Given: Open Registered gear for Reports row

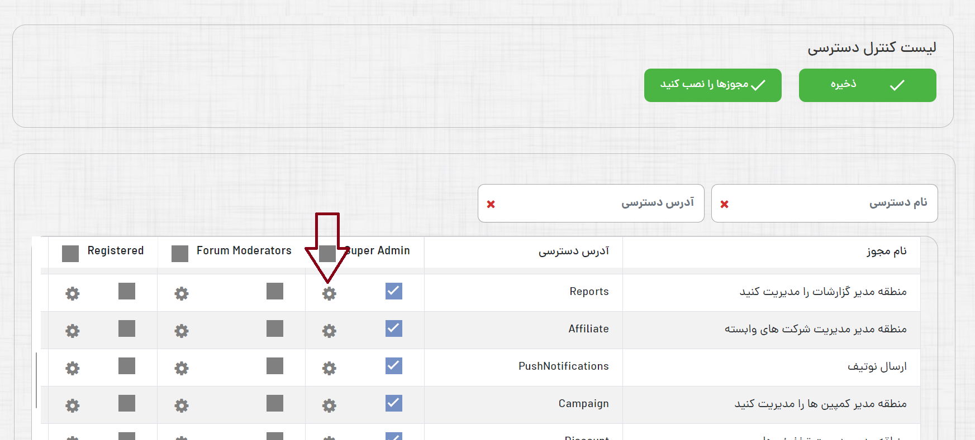Looking at the screenshot, I should [73, 293].
